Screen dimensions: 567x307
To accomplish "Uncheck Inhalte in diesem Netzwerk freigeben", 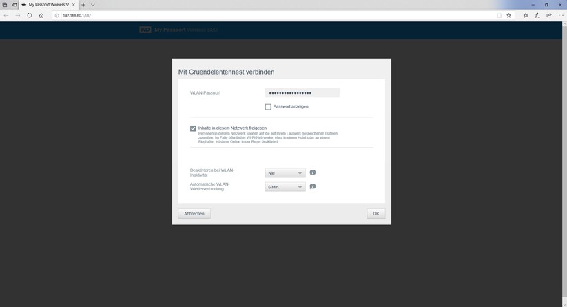I will click(193, 128).
